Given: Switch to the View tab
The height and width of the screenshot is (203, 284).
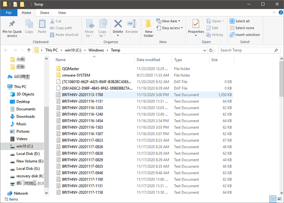Looking at the screenshot, I should coord(62,13).
